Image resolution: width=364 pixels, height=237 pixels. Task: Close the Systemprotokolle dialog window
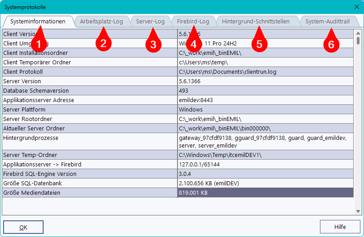click(356, 7)
